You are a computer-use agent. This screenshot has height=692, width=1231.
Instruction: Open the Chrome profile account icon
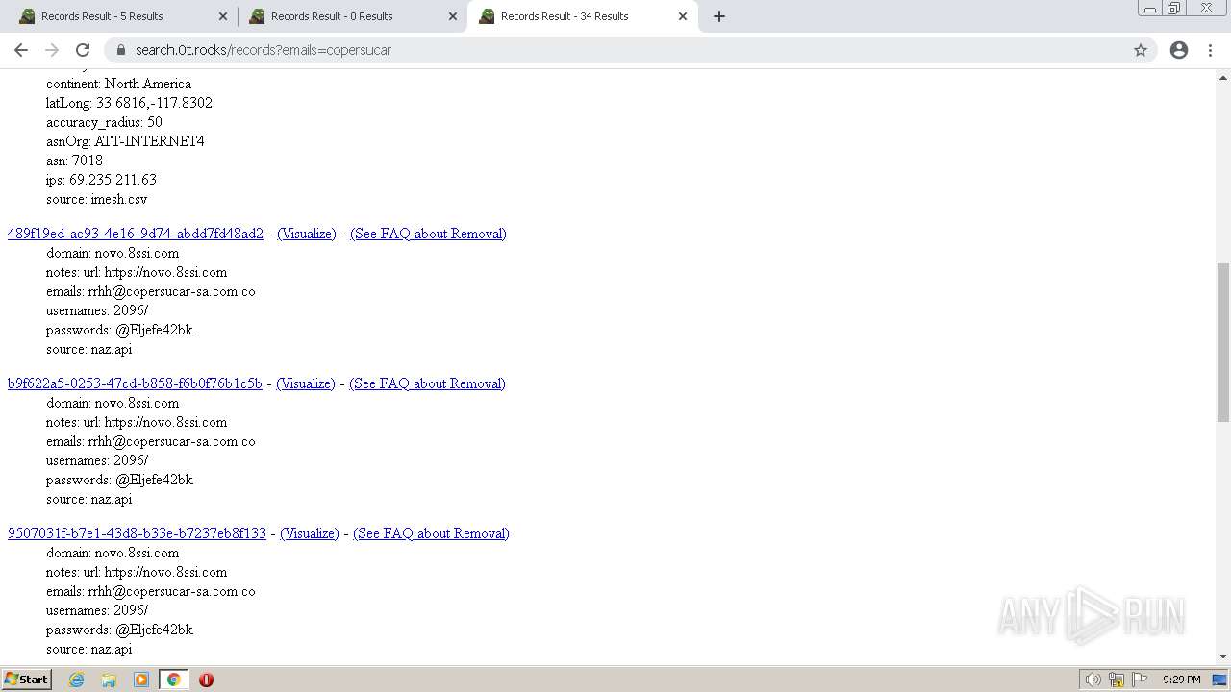click(x=1179, y=50)
